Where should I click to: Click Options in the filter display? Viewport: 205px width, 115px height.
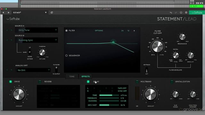99,31
